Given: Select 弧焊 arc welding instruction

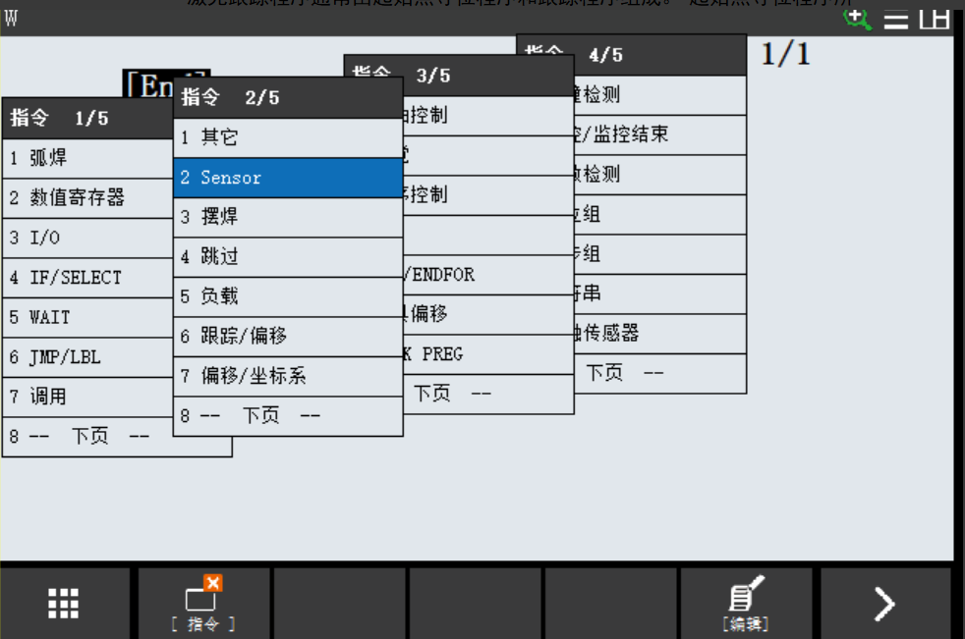Looking at the screenshot, I should click(88, 158).
